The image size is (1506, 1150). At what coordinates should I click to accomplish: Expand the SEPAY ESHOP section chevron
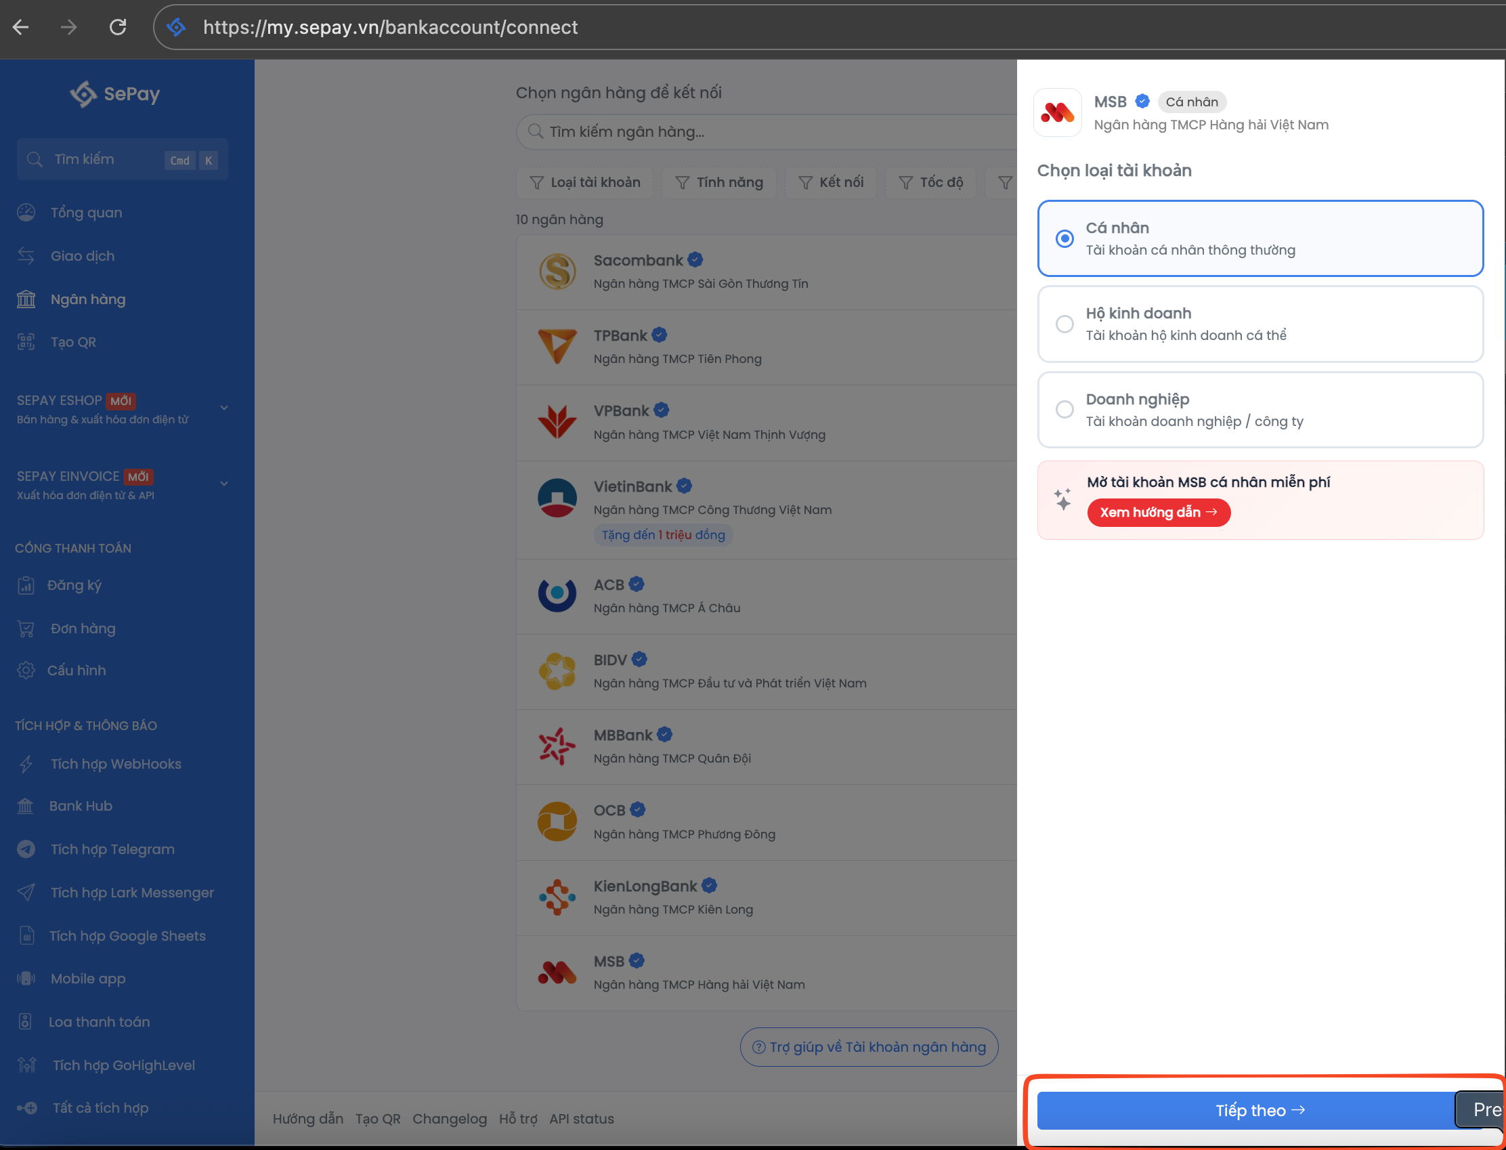click(223, 408)
